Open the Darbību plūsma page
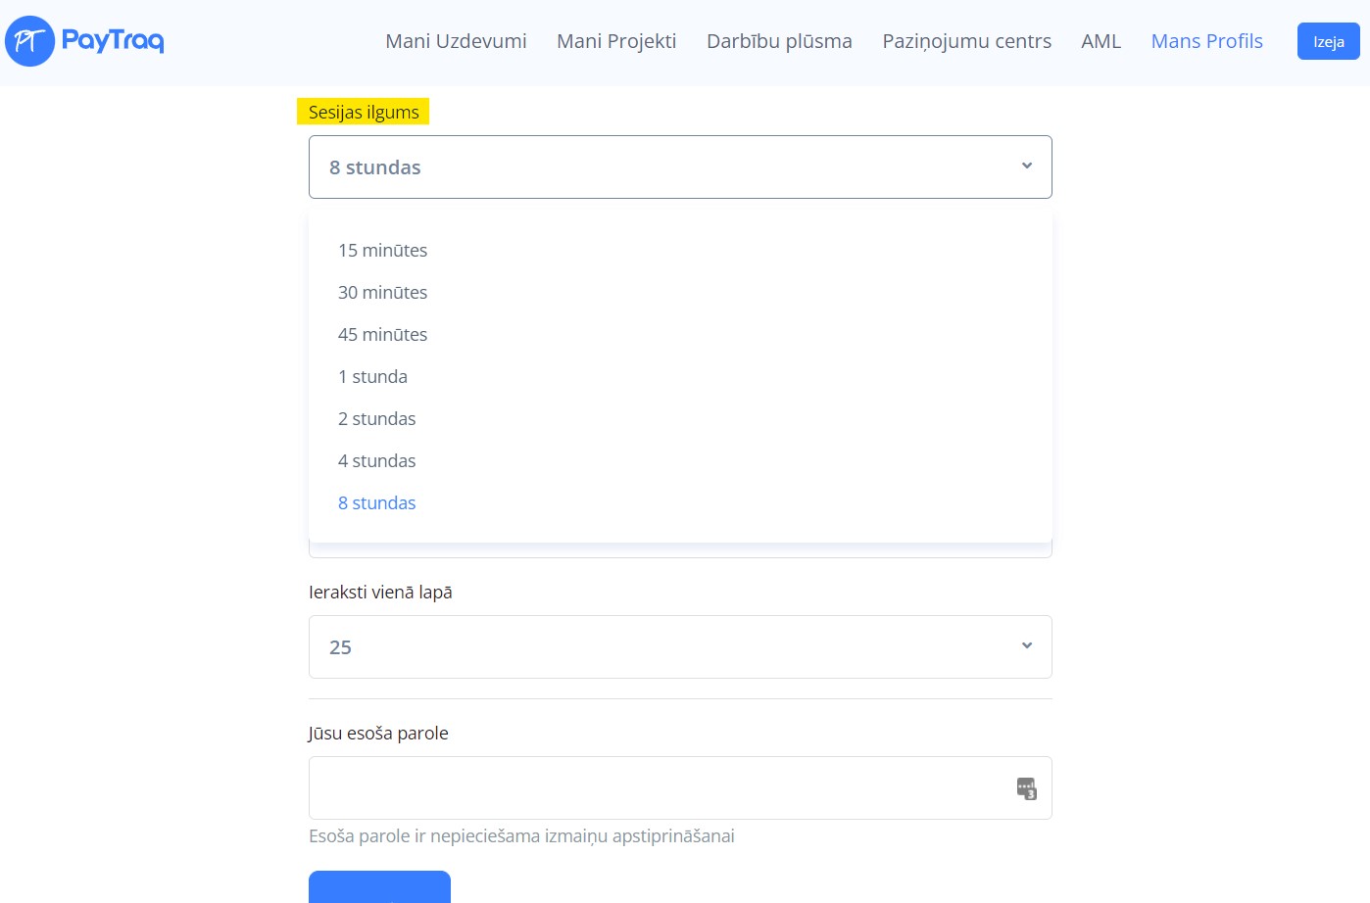Viewport: 1370px width, 903px height. [779, 41]
